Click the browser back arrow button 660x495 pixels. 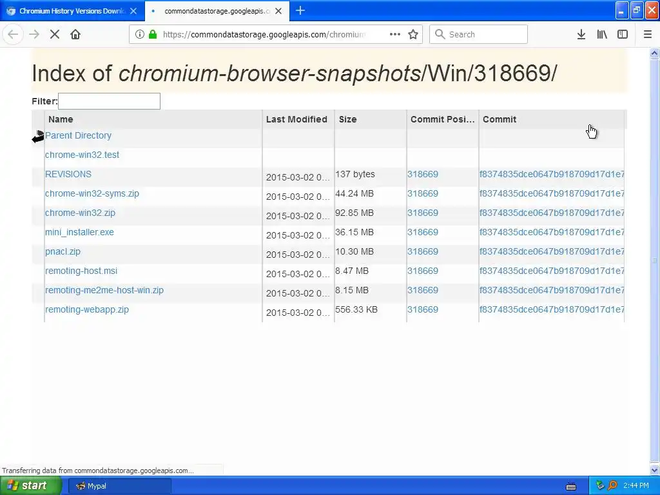point(13,35)
